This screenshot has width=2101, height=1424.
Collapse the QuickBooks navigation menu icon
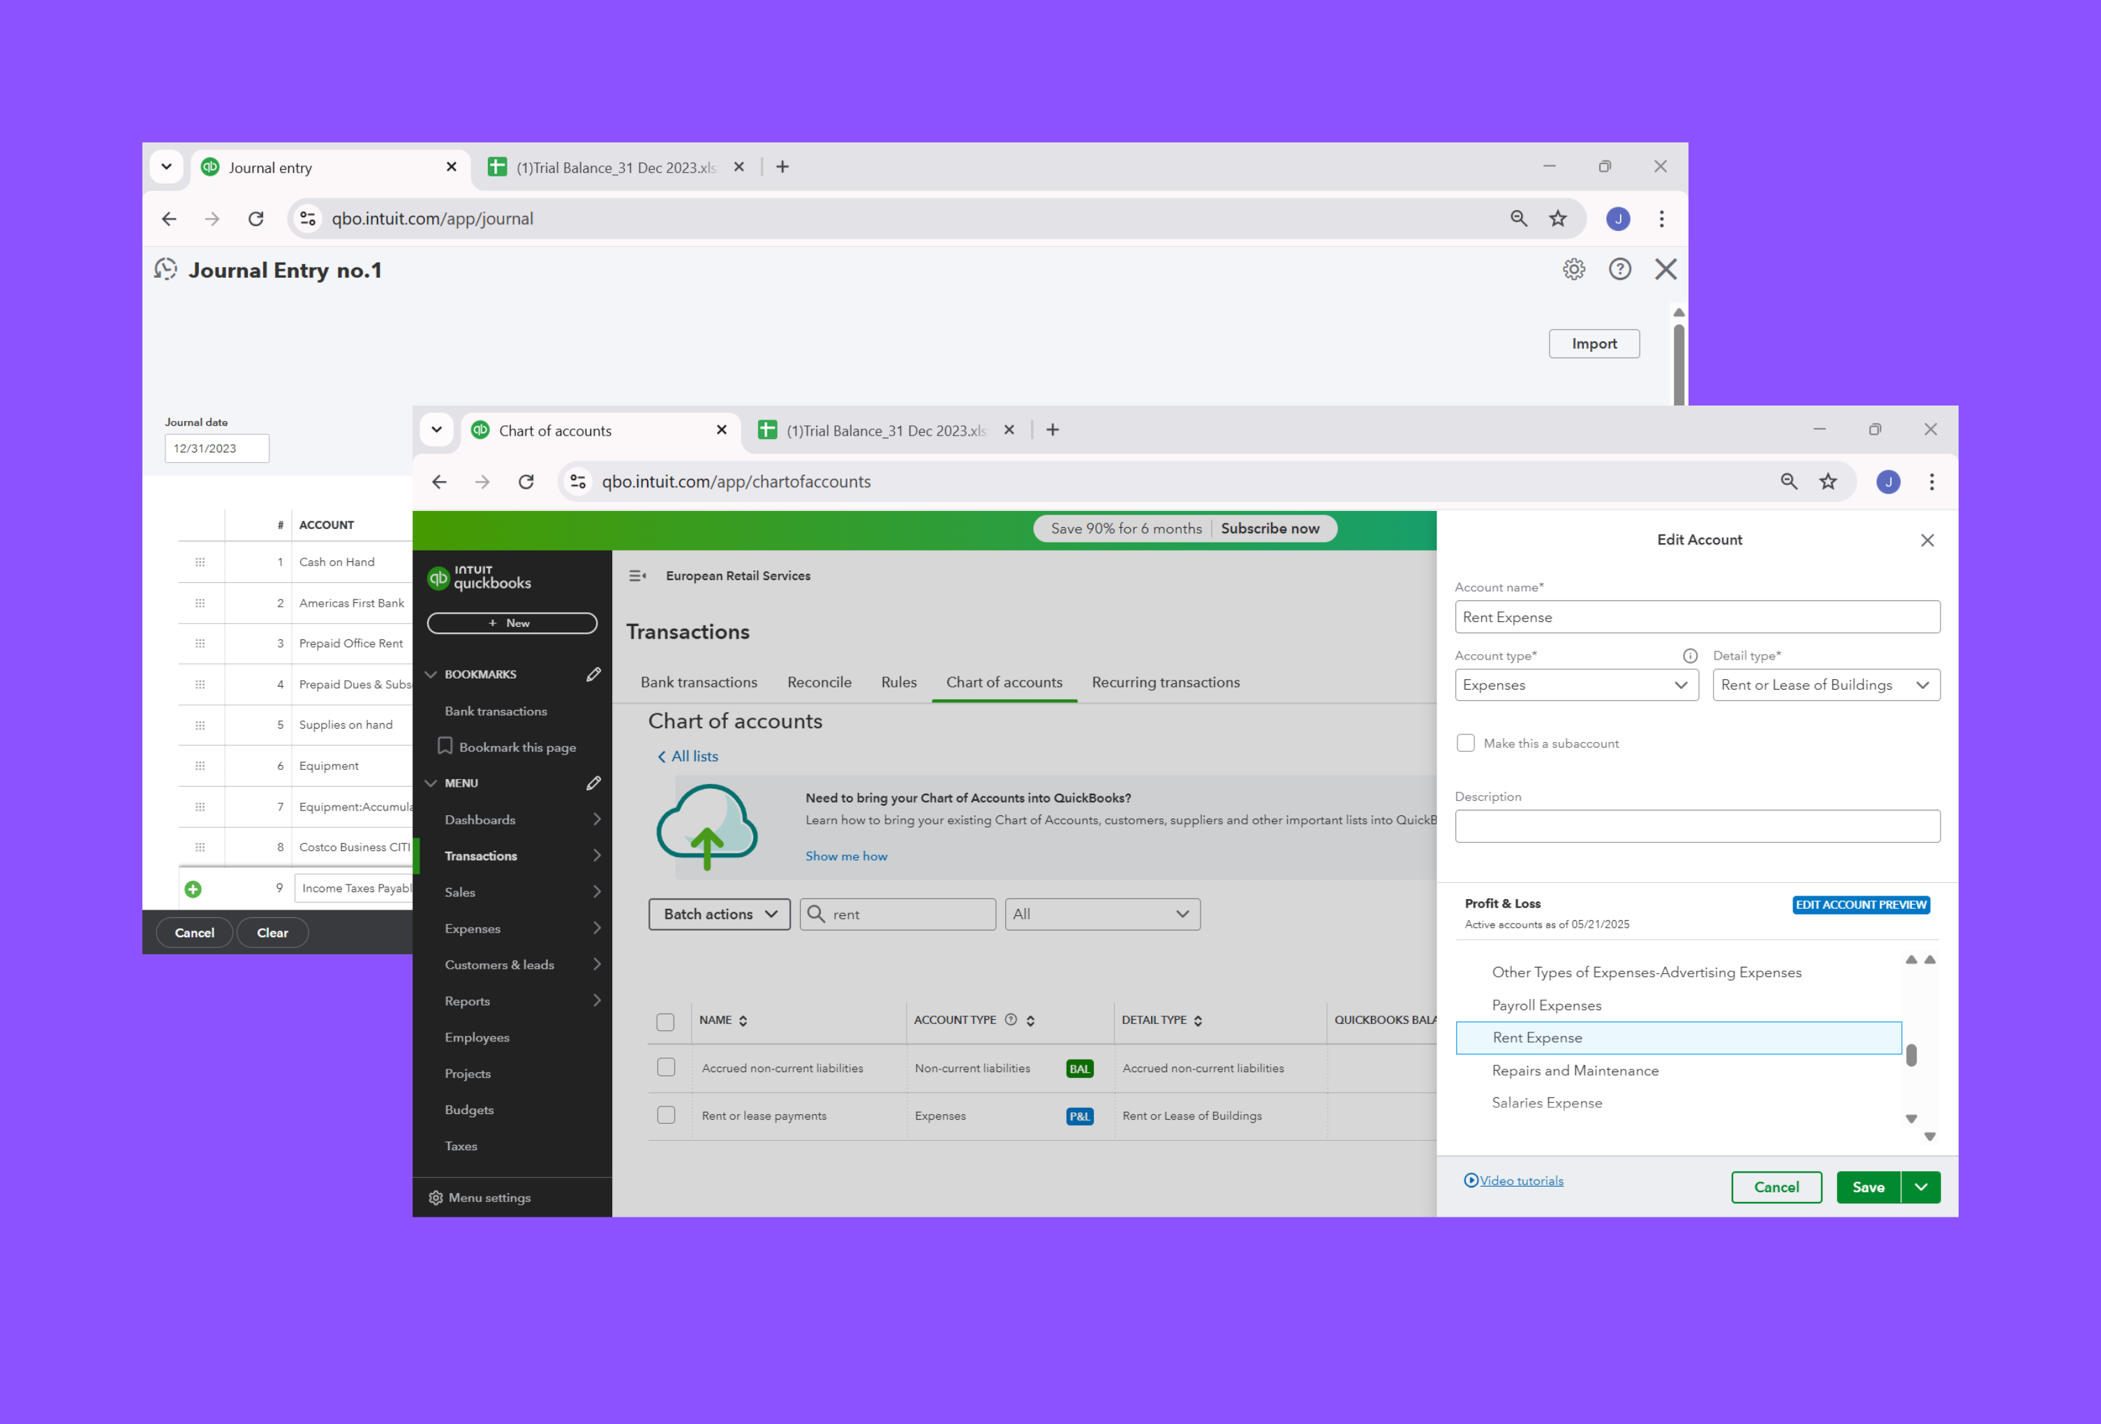coord(637,576)
